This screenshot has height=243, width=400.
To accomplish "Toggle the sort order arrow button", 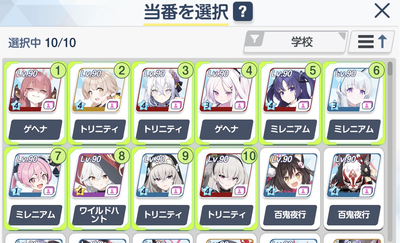I will pos(371,42).
